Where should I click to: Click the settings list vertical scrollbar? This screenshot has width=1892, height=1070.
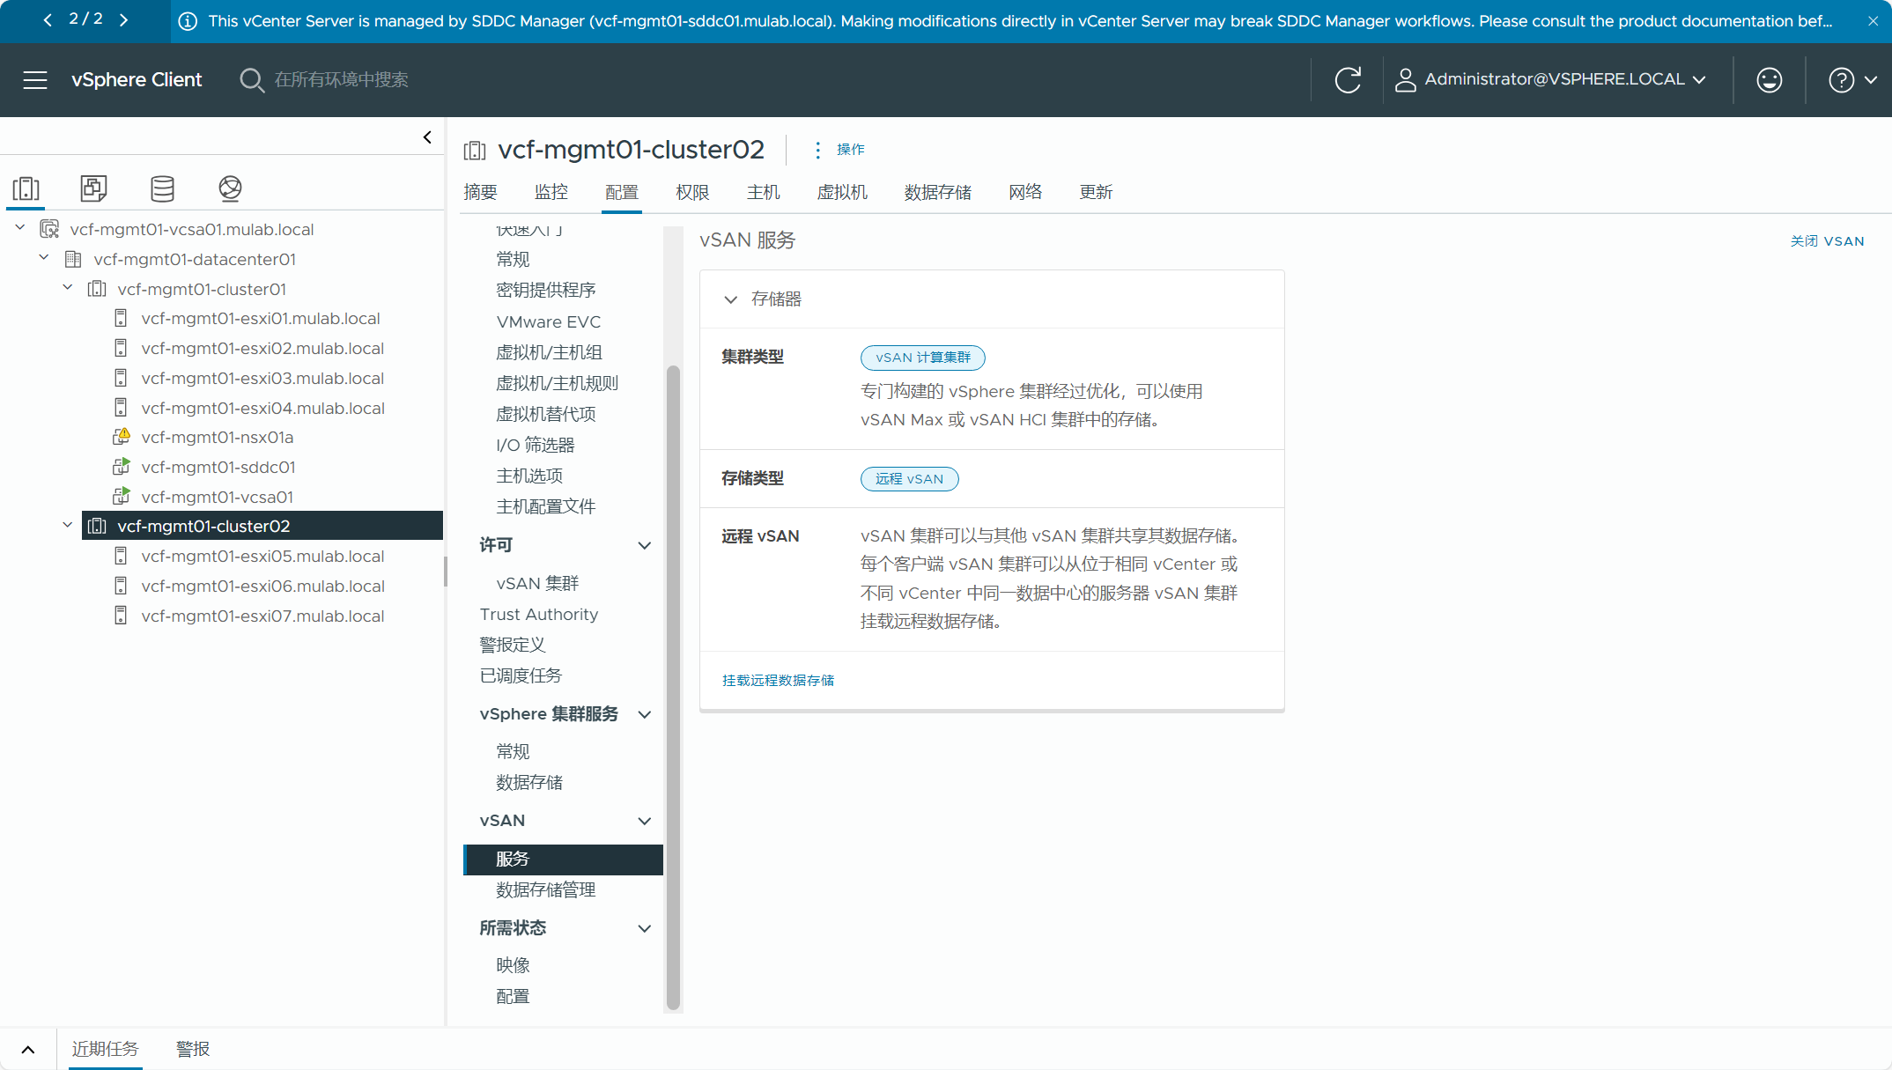(673, 688)
